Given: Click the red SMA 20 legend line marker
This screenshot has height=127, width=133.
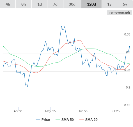Looking at the screenshot, I should point(82,120).
